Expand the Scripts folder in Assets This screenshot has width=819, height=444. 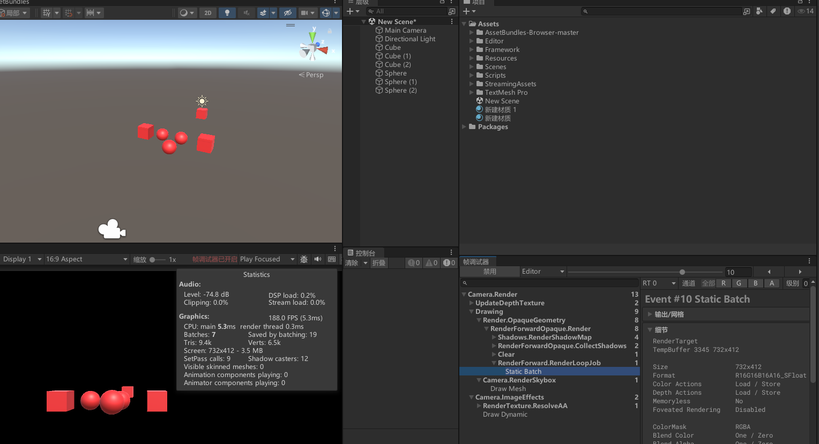click(x=472, y=76)
